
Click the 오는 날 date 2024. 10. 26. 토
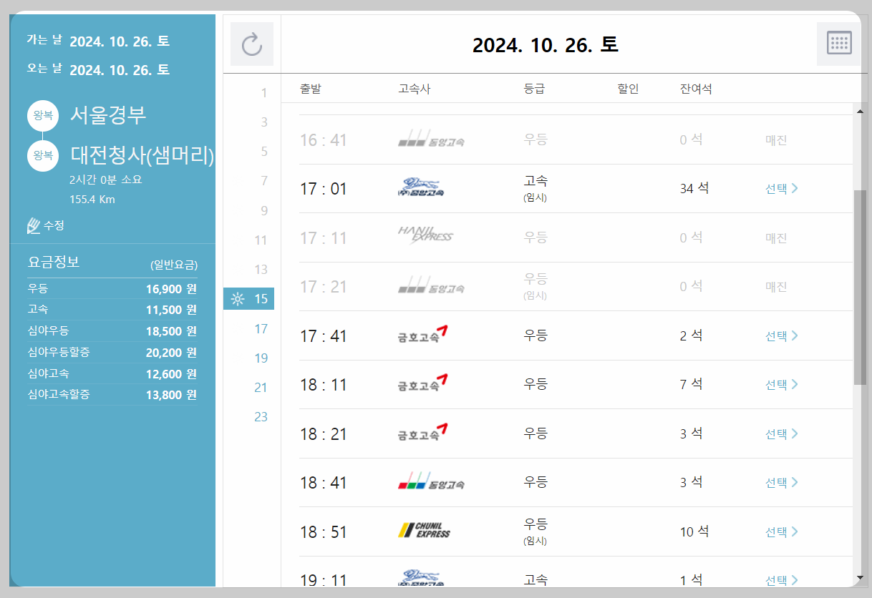coord(120,69)
